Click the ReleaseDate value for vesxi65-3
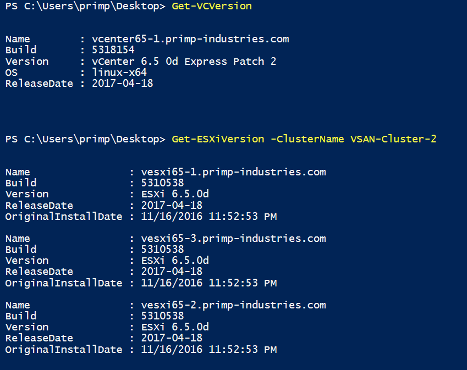Image resolution: width=467 pixels, height=370 pixels. point(172,272)
